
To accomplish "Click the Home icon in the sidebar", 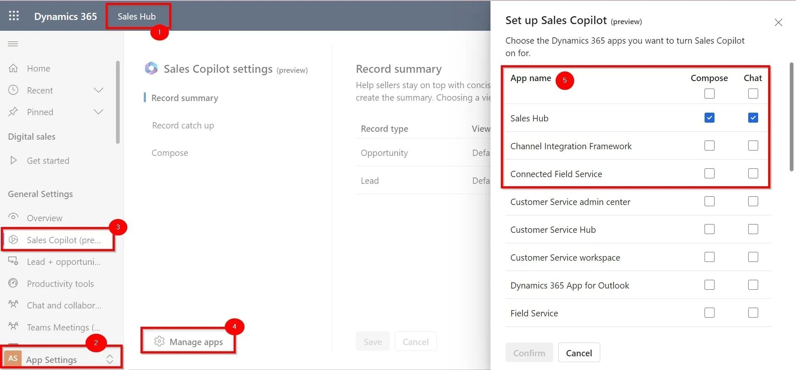I will pos(13,68).
